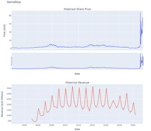Click the 0 tick on price axis
The image size is (151, 131).
(11, 49)
